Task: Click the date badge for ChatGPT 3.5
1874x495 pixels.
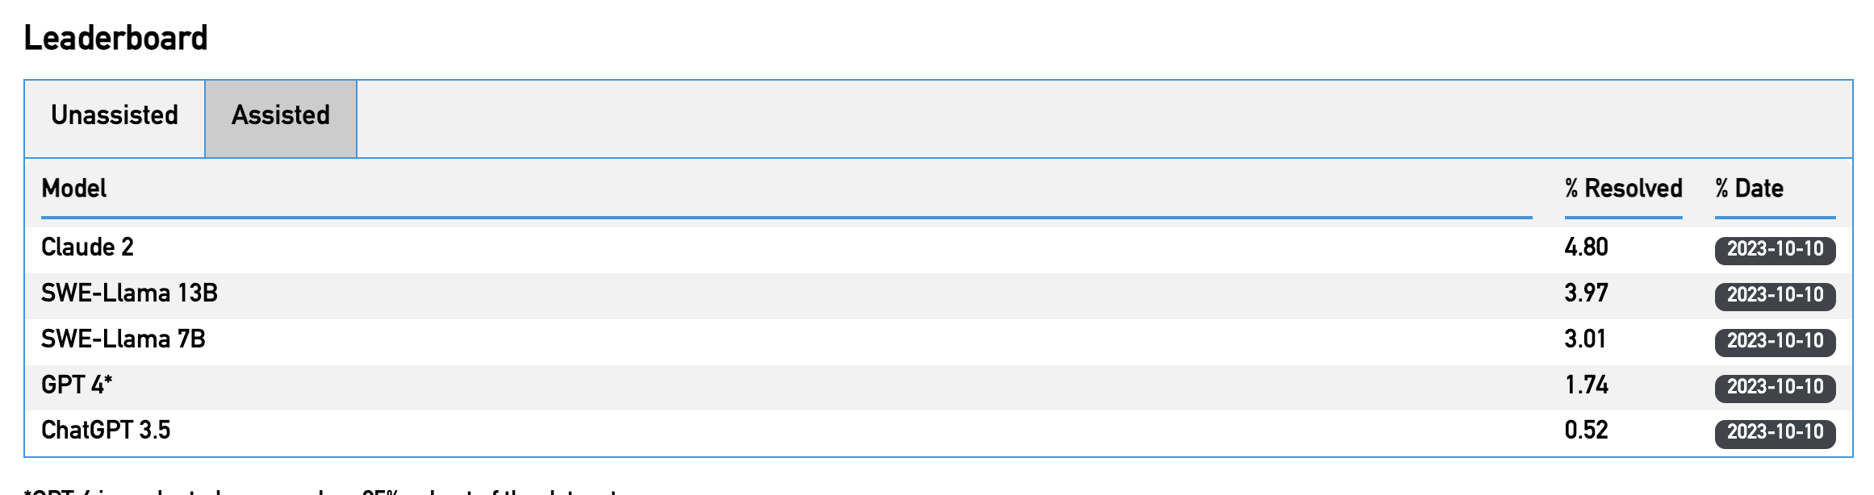Action: click(1775, 432)
